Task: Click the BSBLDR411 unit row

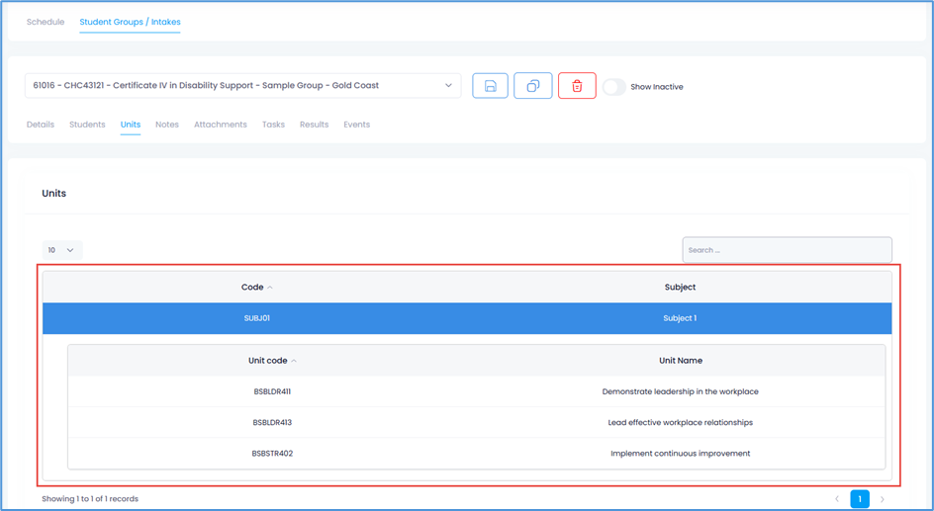Action: (x=476, y=391)
